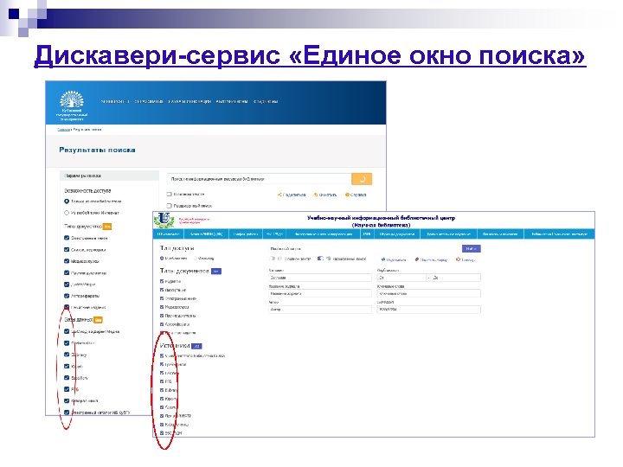Click the library emblem logo in the front window
This screenshot has height=467, width=623.
click(x=164, y=221)
